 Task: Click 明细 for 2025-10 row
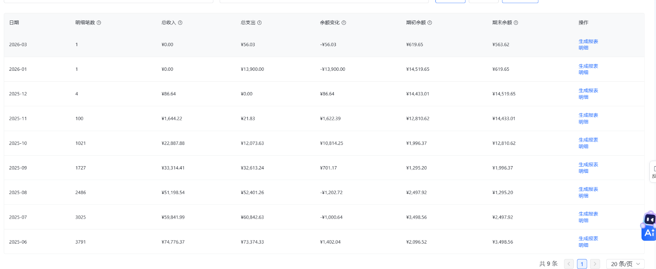coord(583,147)
